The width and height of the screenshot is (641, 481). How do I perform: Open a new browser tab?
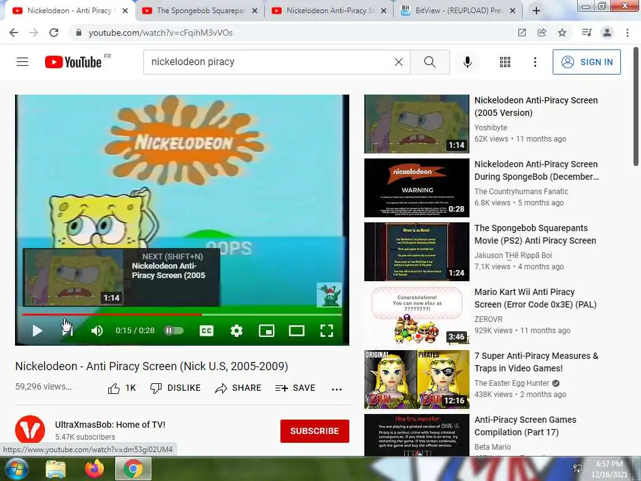(536, 11)
